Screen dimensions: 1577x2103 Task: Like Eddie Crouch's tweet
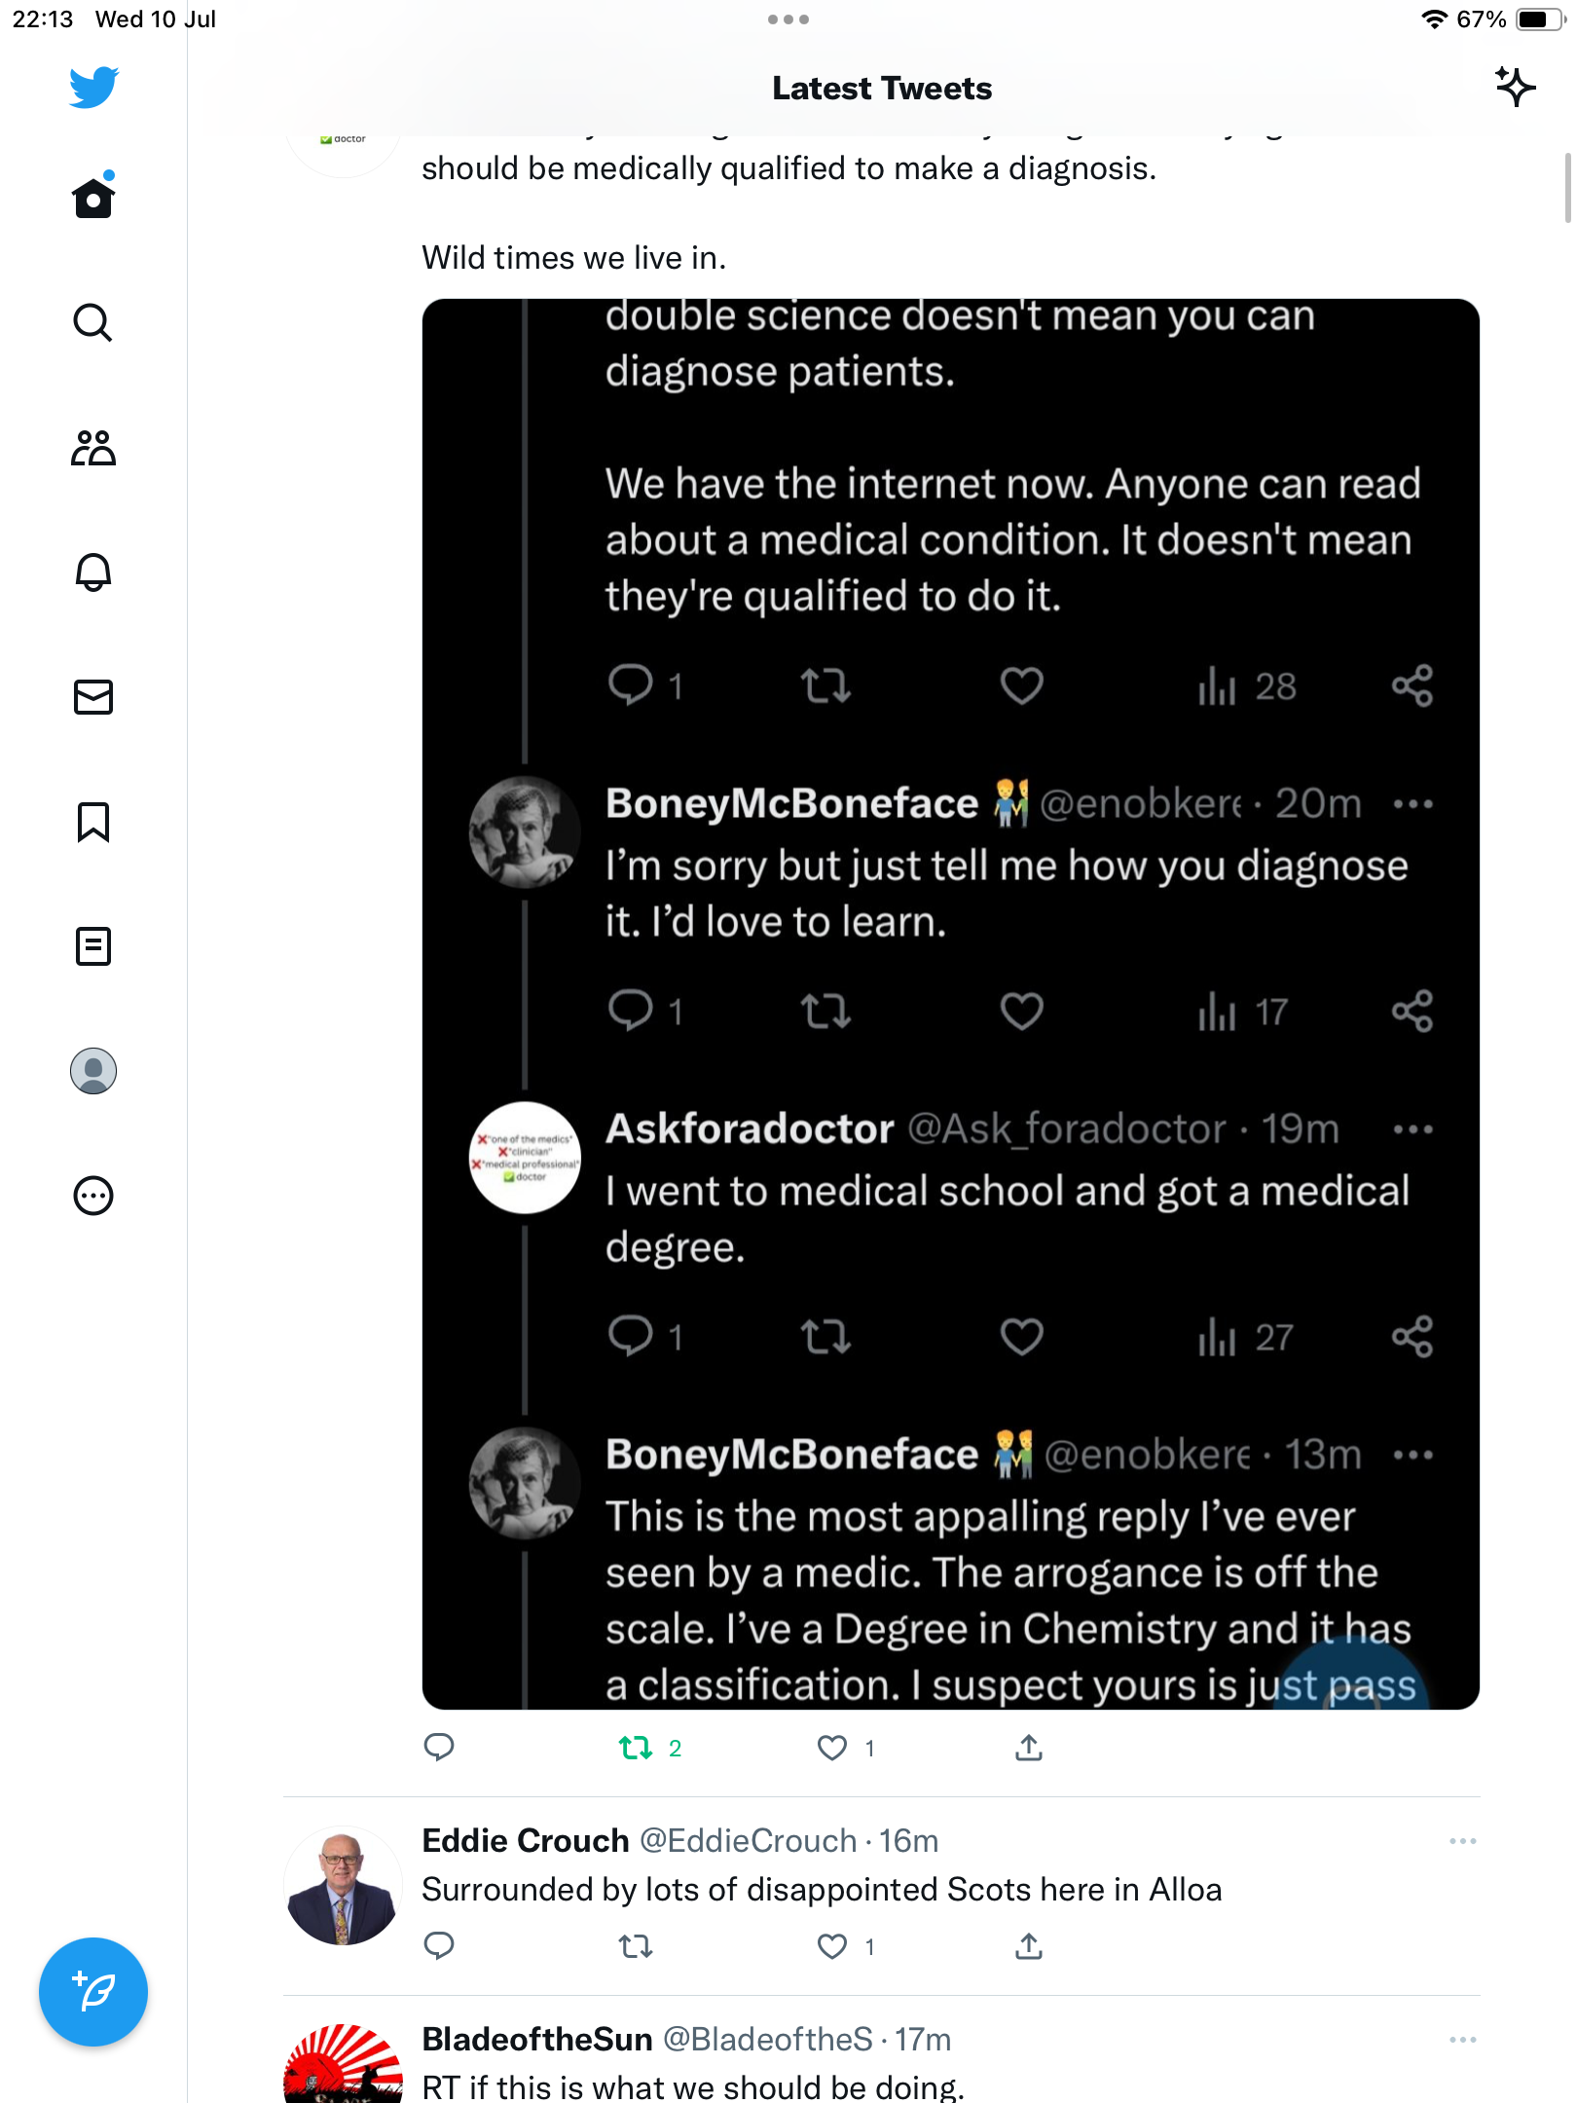832,1947
